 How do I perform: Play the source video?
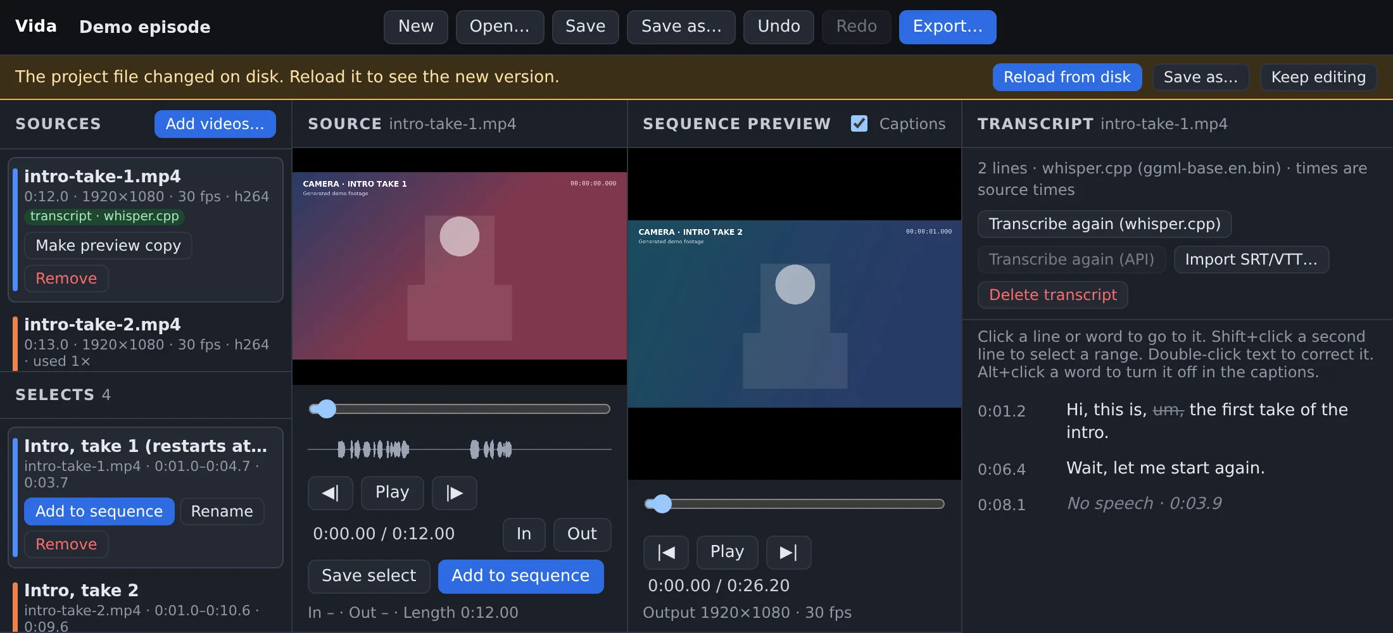[392, 492]
